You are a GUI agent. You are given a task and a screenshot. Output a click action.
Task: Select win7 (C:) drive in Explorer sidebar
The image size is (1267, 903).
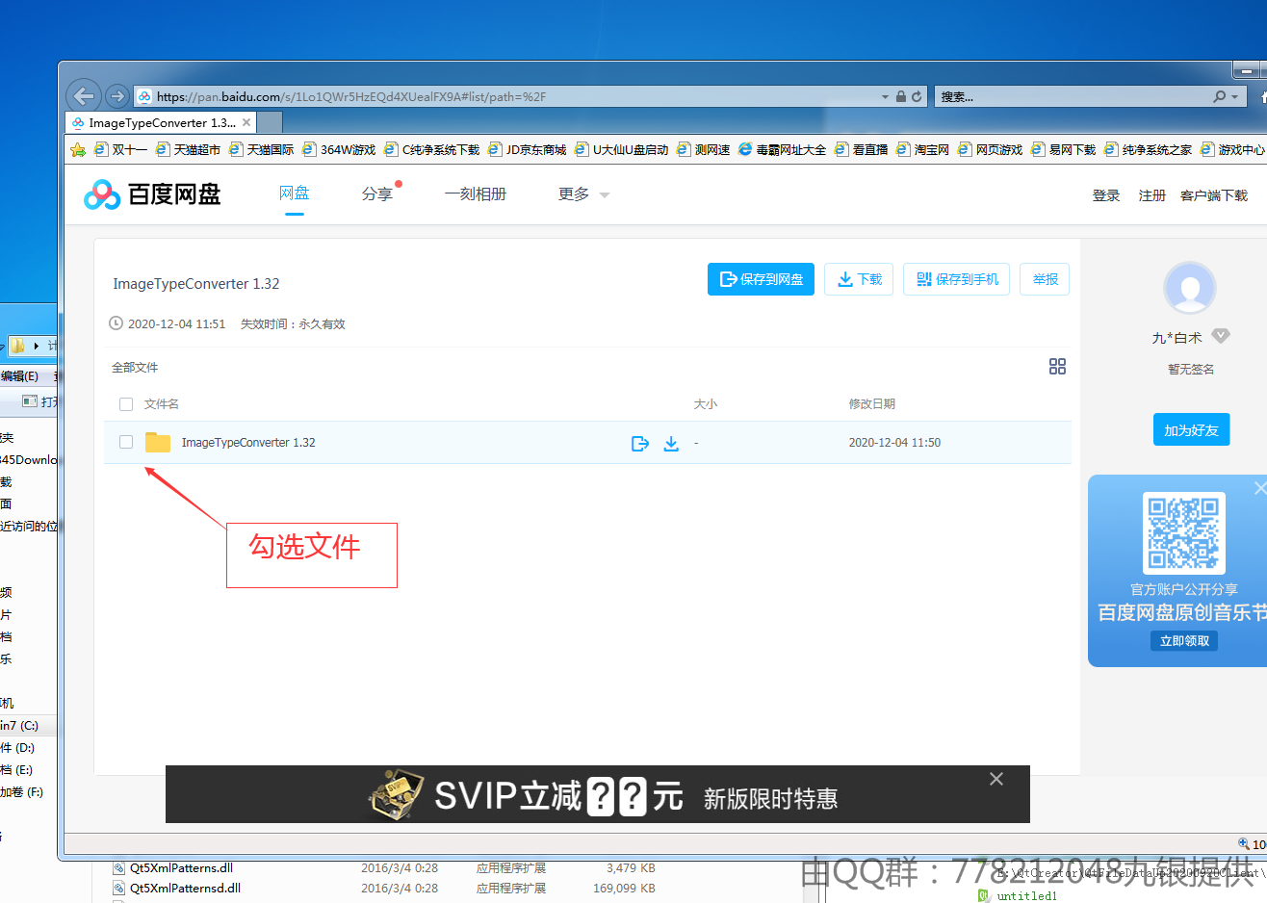pyautogui.click(x=19, y=725)
